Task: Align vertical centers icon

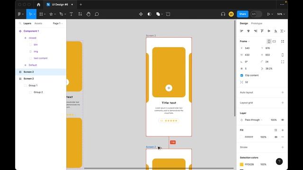Action: (x=269, y=31)
